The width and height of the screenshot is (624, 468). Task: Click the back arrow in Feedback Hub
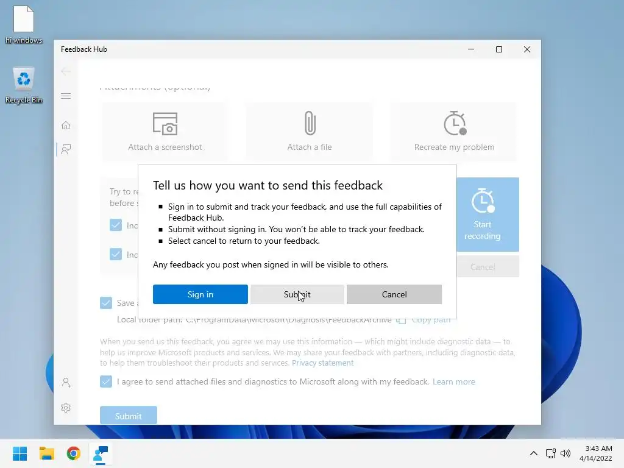pos(66,72)
